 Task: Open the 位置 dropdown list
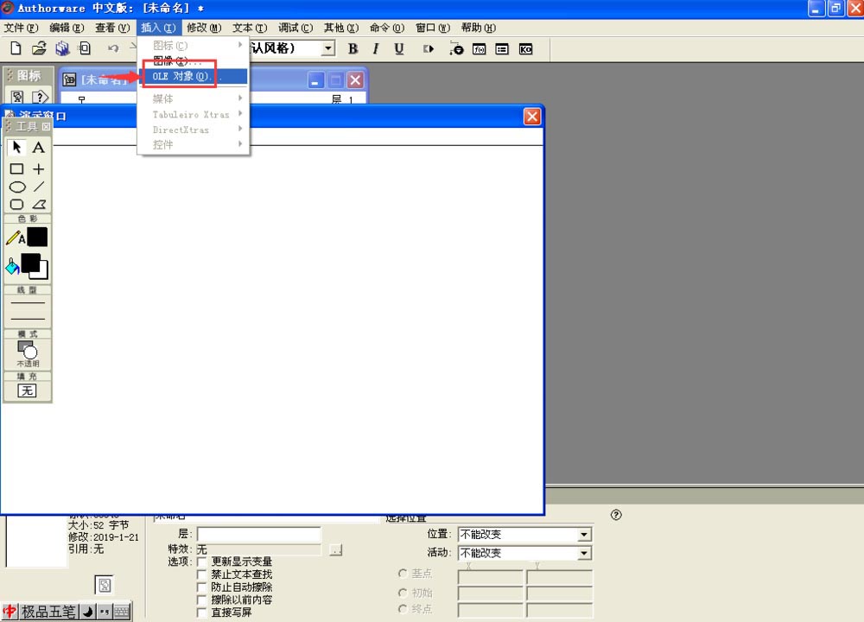584,535
